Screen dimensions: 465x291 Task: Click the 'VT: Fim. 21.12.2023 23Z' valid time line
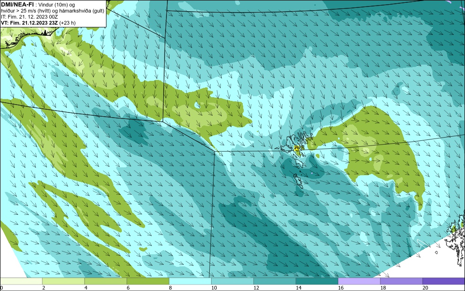(x=30, y=23)
